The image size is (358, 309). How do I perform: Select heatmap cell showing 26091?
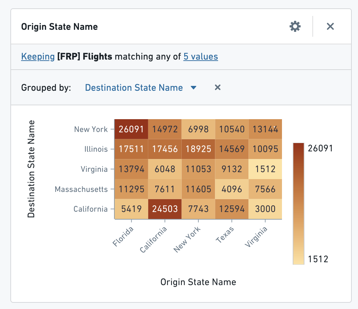131,129
